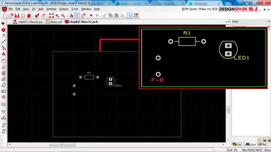Zoom in with magnifier plus
Image resolution: width=271 pixels, height=152 pixels.
57,16
